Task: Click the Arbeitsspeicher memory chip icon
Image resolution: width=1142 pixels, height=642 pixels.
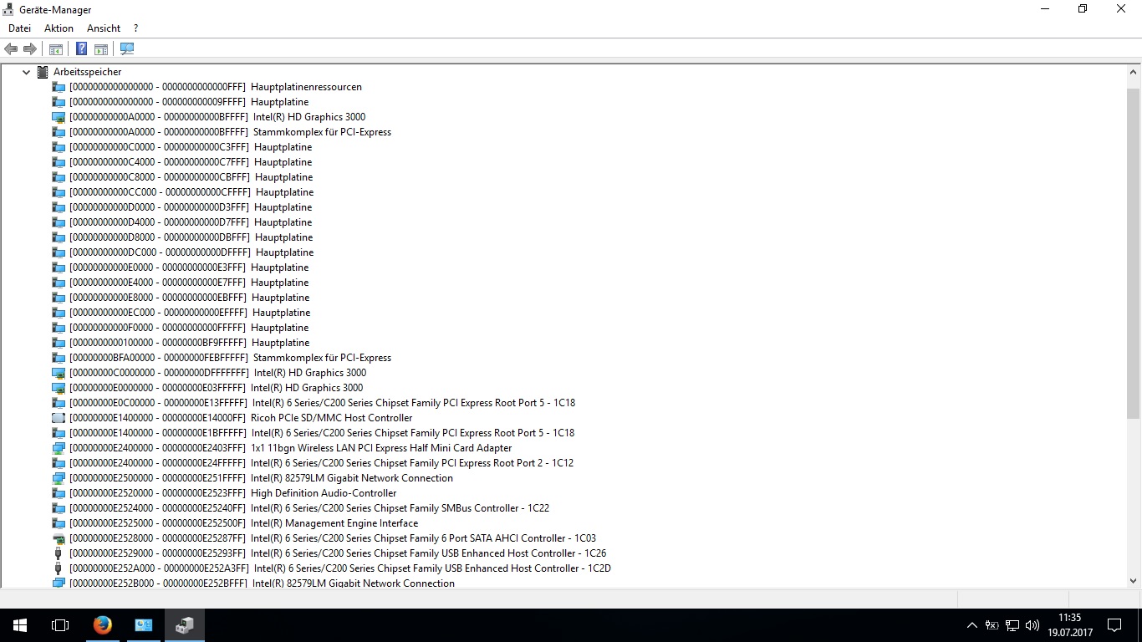Action: pos(43,72)
